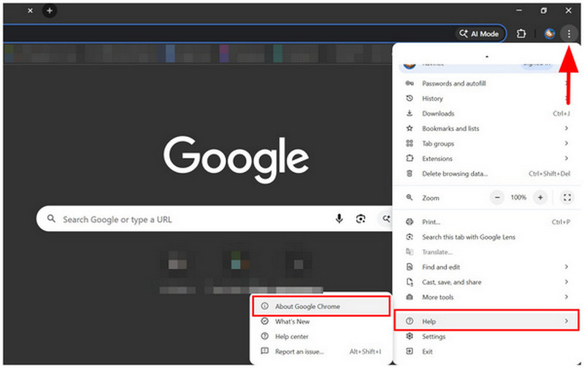Click the download arrow icon beside Downloads
The width and height of the screenshot is (584, 368).
click(410, 114)
